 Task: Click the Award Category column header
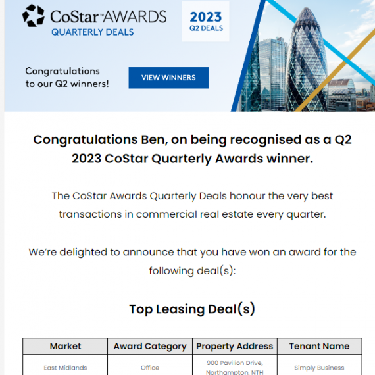tap(150, 346)
